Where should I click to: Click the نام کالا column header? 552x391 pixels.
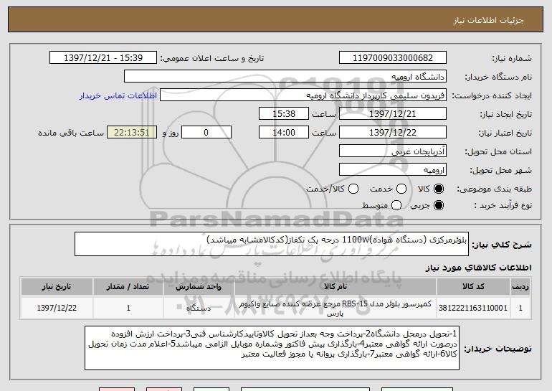pos(336,287)
